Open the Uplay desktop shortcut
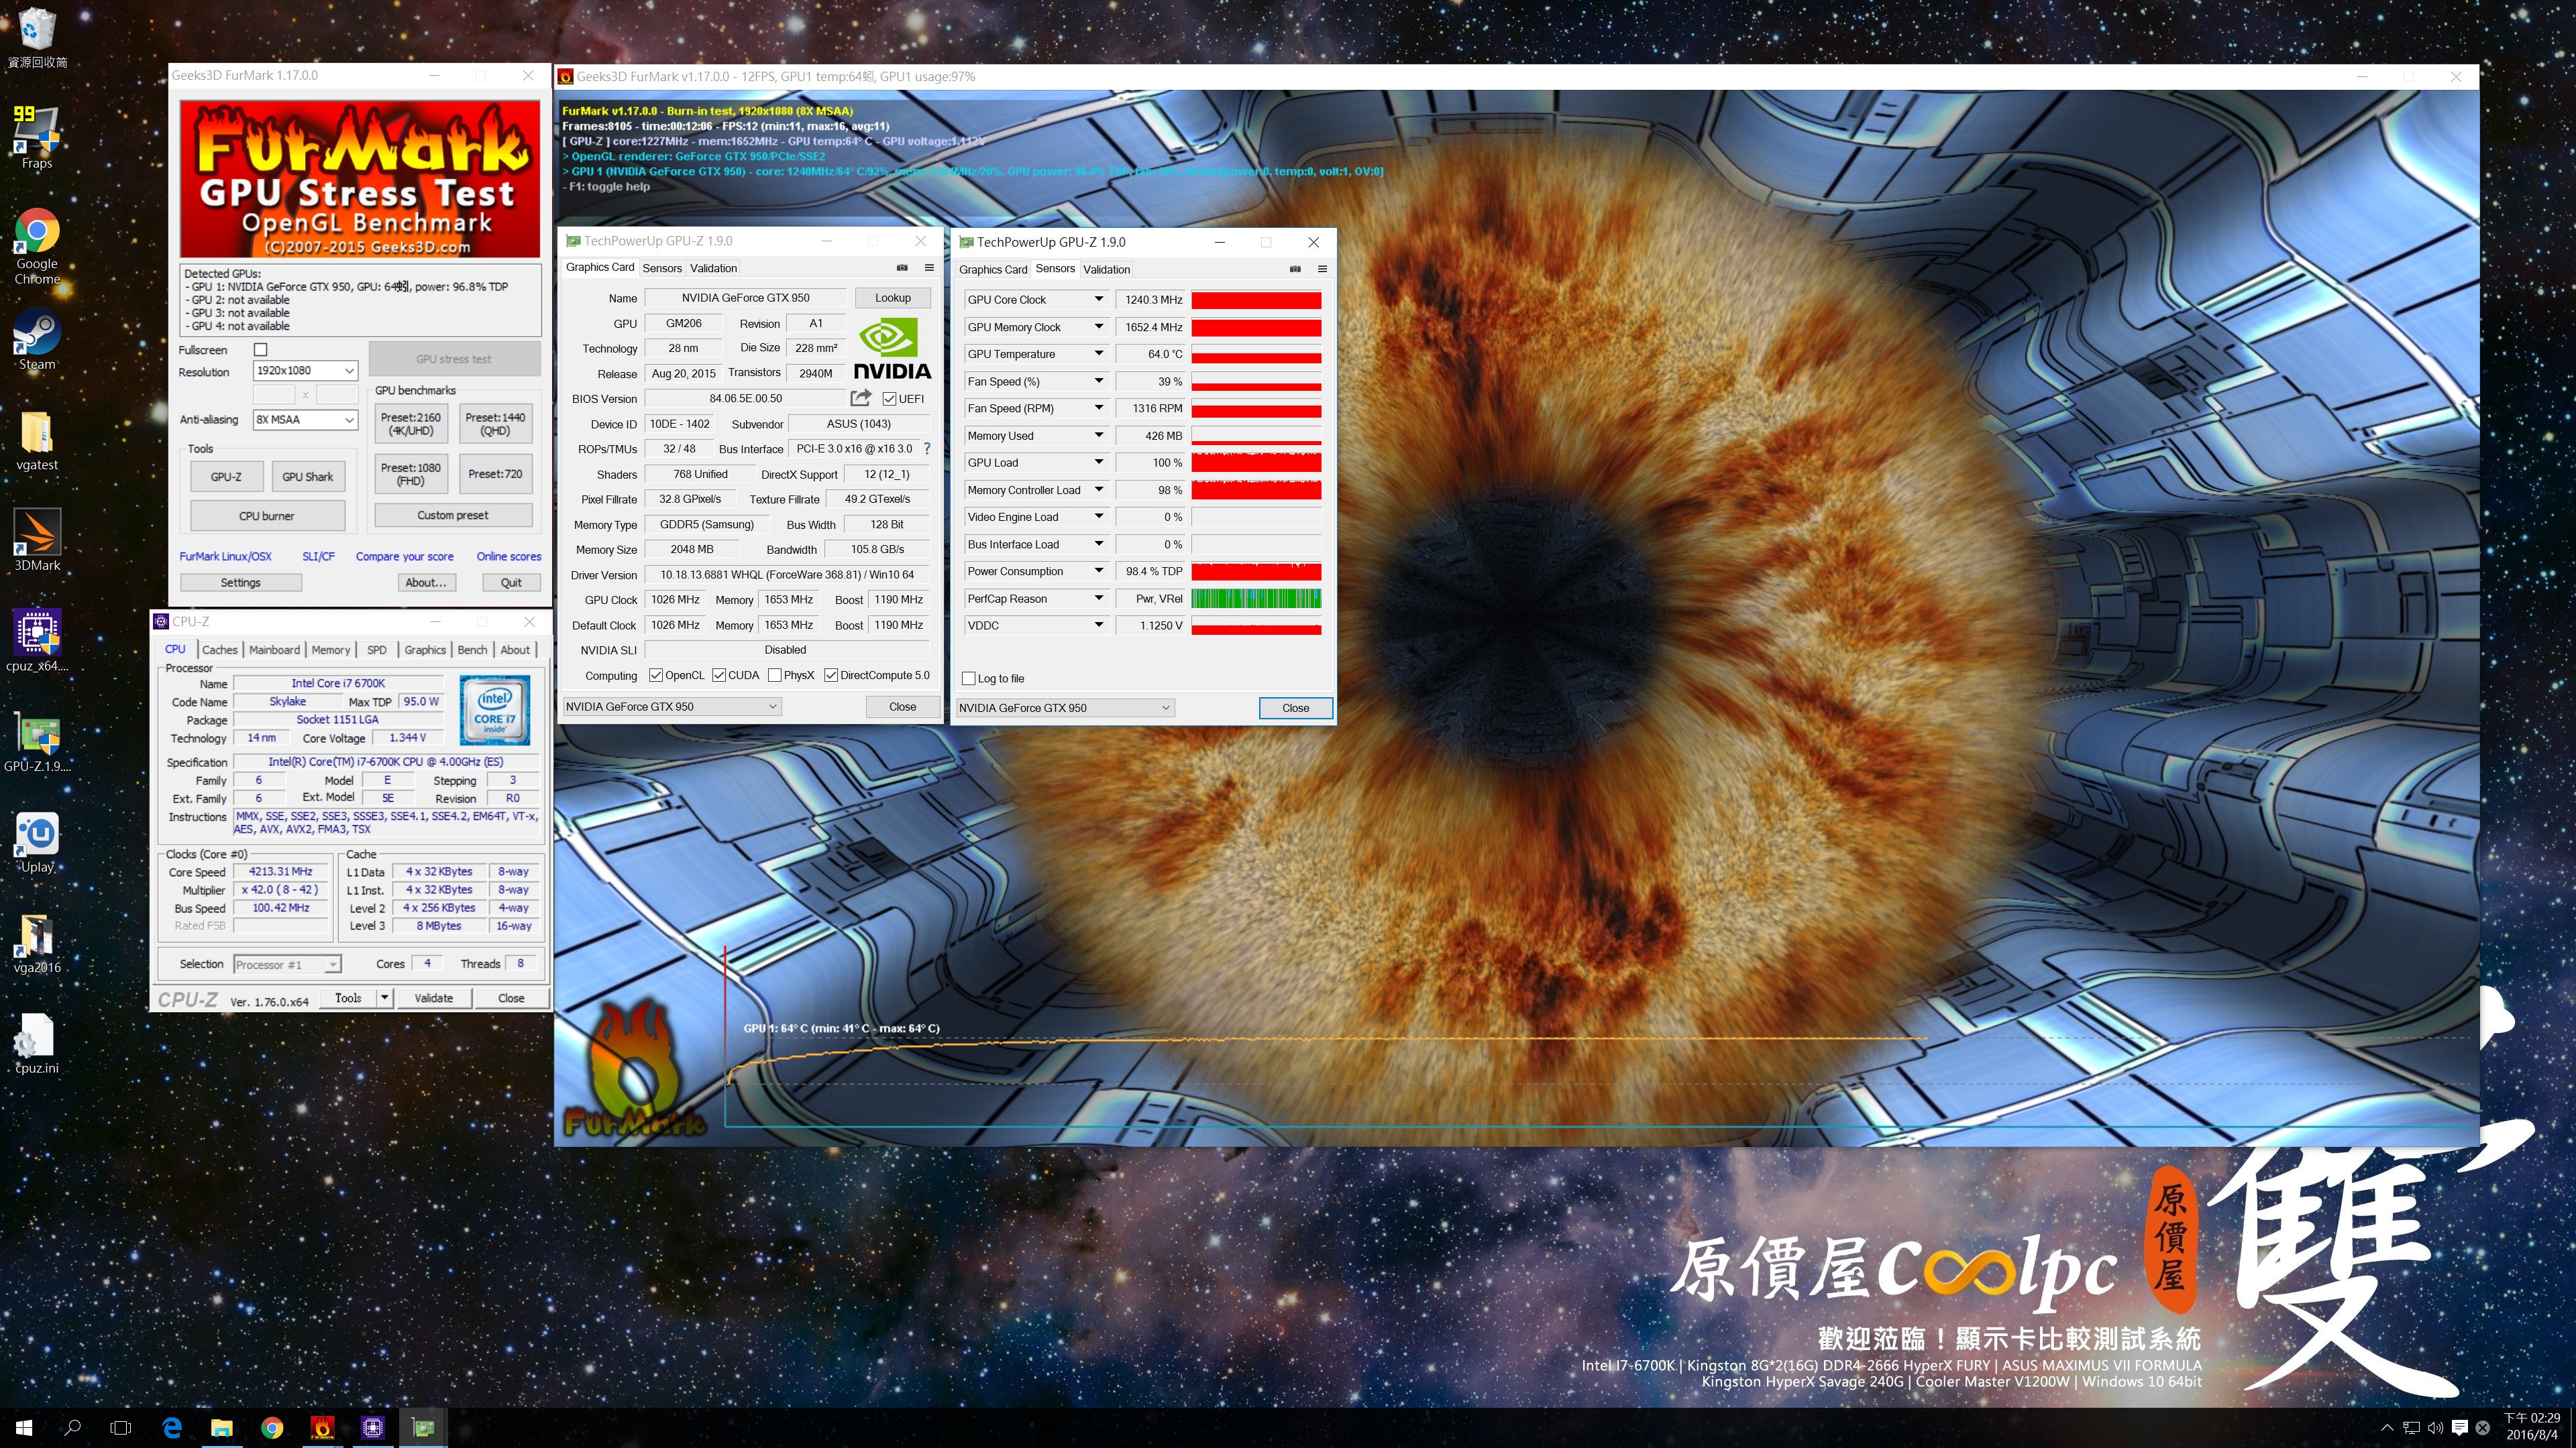The image size is (2576, 1448). click(x=37, y=843)
